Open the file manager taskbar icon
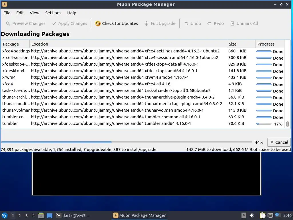Screen dimensions: 293x220 point(41,215)
